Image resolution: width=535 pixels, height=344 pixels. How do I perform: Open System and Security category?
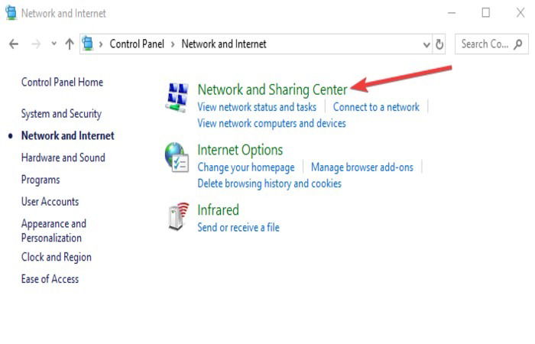coord(61,114)
